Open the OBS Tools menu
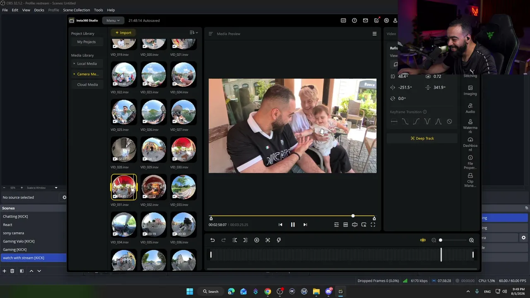530x298 pixels. coord(99,10)
